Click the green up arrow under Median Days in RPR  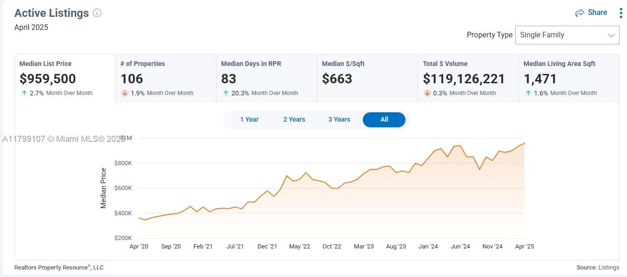click(225, 93)
